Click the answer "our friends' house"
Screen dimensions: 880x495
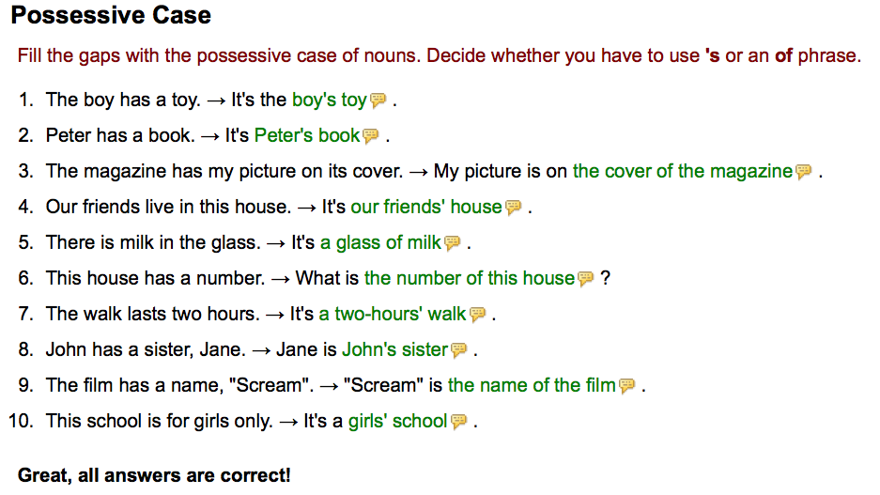(x=426, y=207)
